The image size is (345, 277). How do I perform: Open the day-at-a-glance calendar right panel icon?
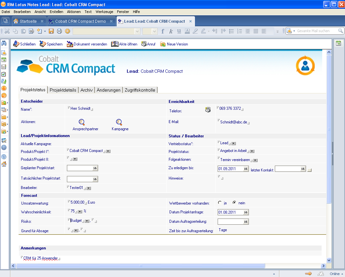[339, 43]
